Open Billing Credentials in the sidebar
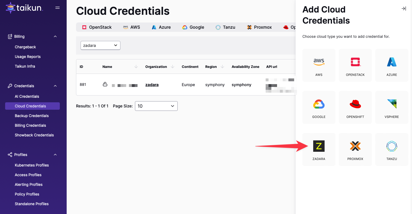412x214 pixels. tap(30, 125)
